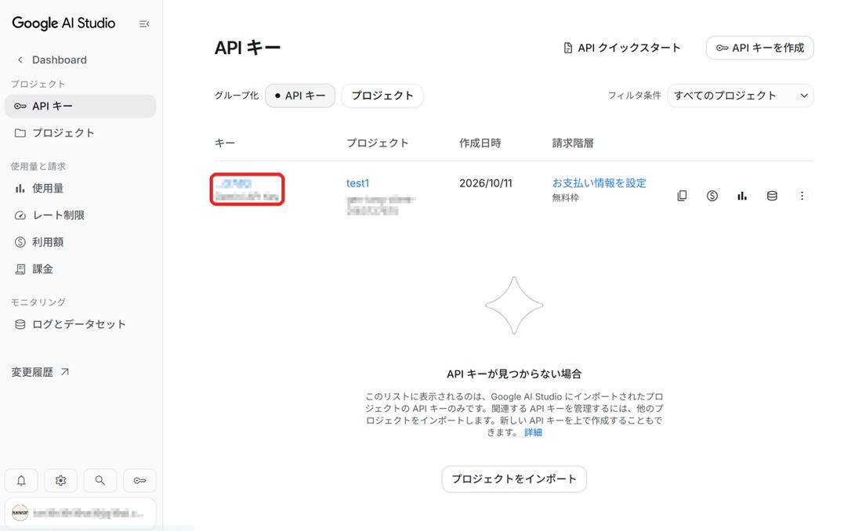862x531 pixels.
Task: Click the gauge icon beside レート制限
Action: 20,215
